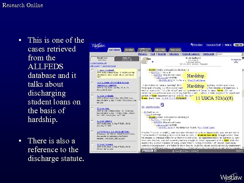Tick checkbox for In re Ekenasi result
The width and height of the screenshot is (244, 183).
(92, 144)
